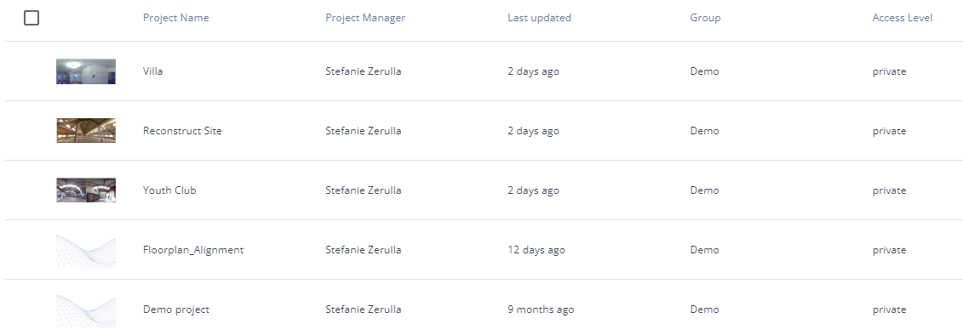Open the Floorplan_Alignment placeholder thumbnail
This screenshot has width=963, height=335.
pos(86,250)
